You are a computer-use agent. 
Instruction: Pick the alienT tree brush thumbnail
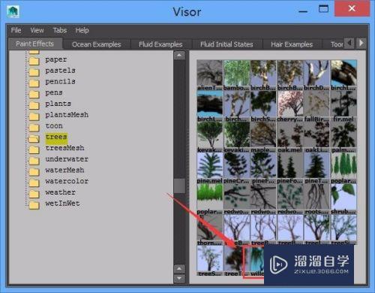pyautogui.click(x=210, y=73)
